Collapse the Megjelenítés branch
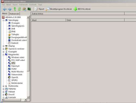 click(3, 55)
